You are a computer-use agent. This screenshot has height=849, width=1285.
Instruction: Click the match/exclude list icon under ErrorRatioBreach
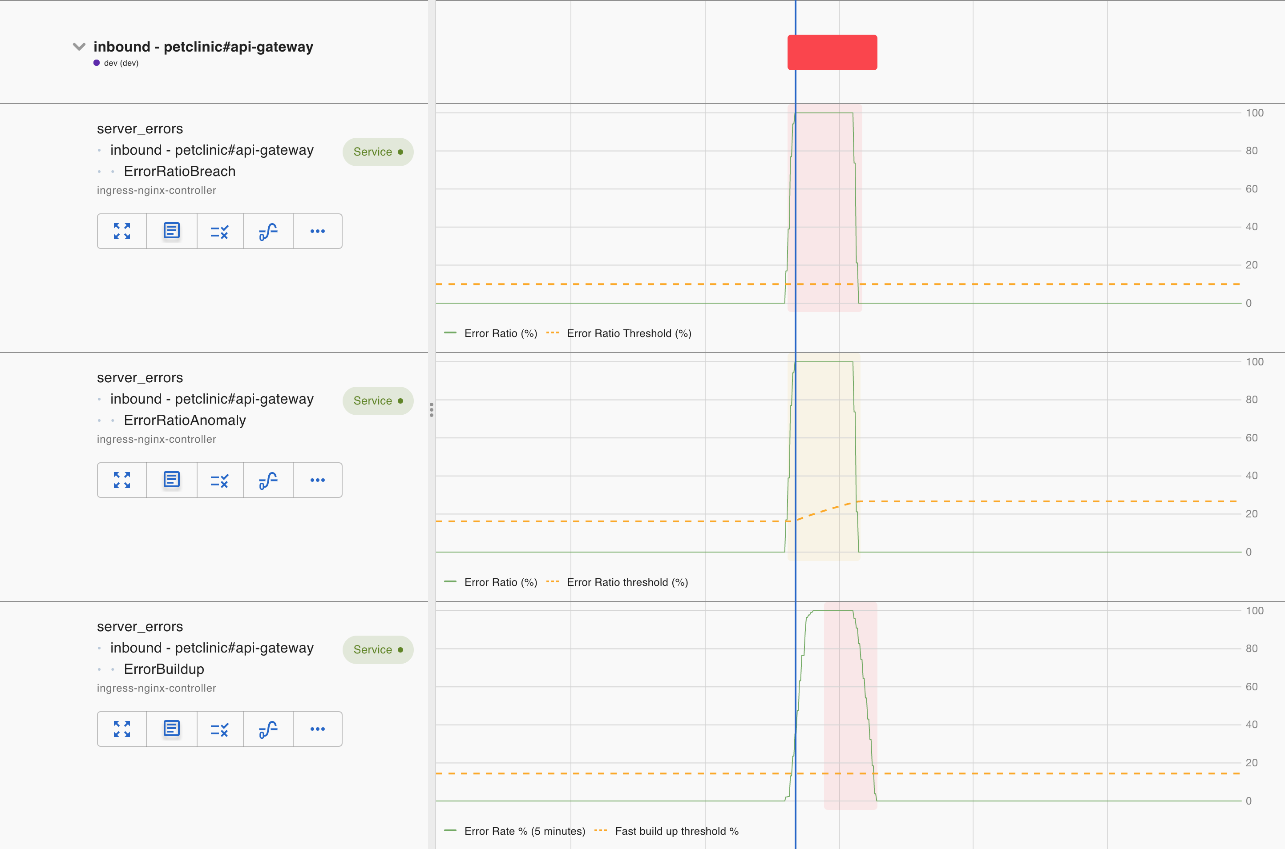click(219, 231)
